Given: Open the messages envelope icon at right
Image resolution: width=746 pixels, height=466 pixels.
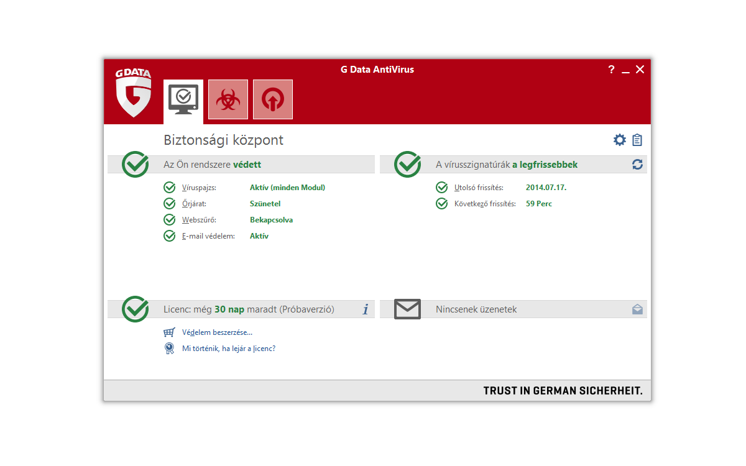Looking at the screenshot, I should pos(637,309).
